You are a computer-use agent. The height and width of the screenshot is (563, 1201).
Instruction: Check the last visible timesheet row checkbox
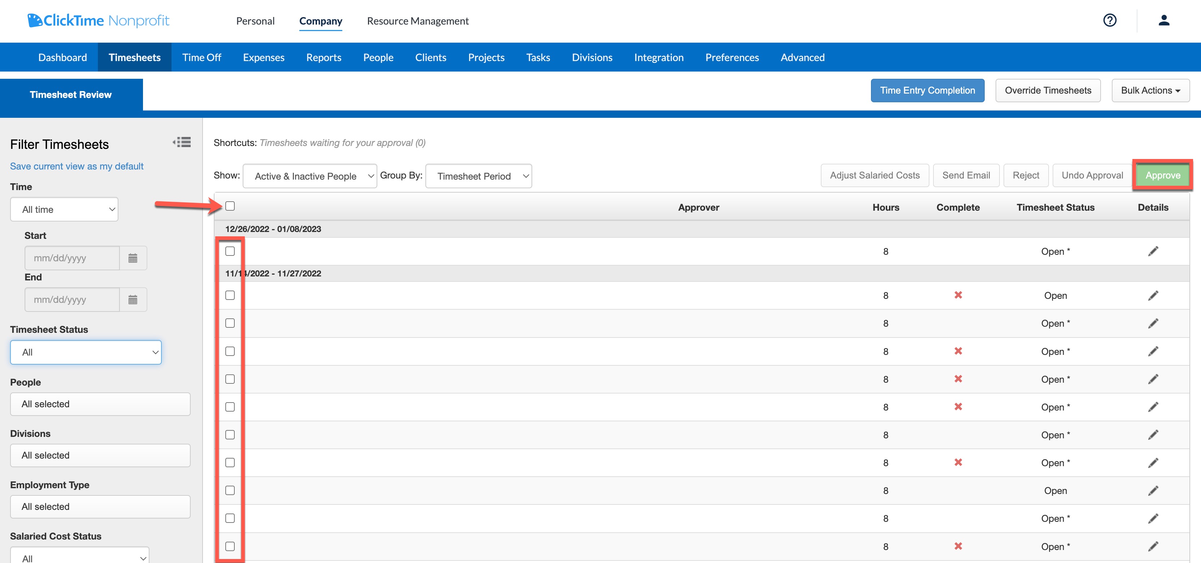pos(230,546)
